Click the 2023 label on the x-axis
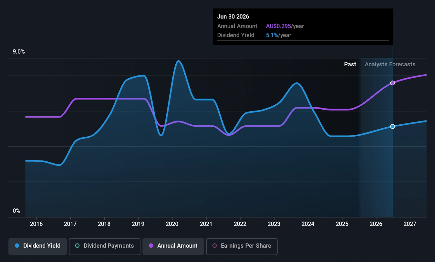This screenshot has width=435, height=262. coord(274,224)
